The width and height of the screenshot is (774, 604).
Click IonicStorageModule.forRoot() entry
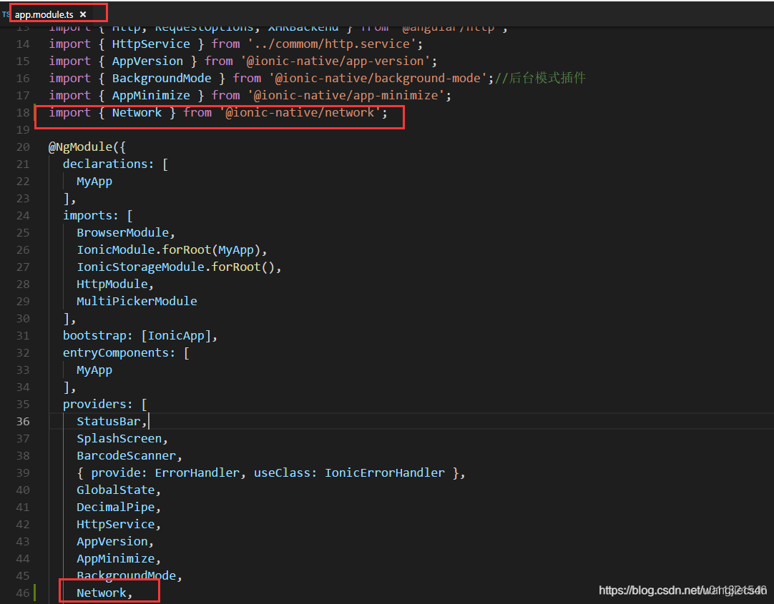click(x=175, y=267)
